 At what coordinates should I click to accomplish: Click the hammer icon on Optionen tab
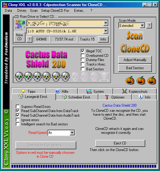107,97
